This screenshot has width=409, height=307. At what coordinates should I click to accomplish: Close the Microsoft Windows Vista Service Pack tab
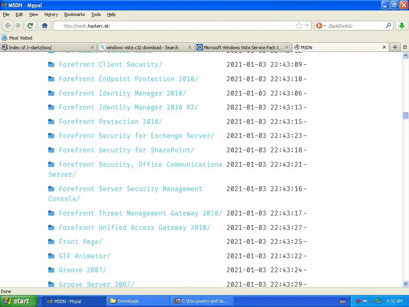point(287,47)
